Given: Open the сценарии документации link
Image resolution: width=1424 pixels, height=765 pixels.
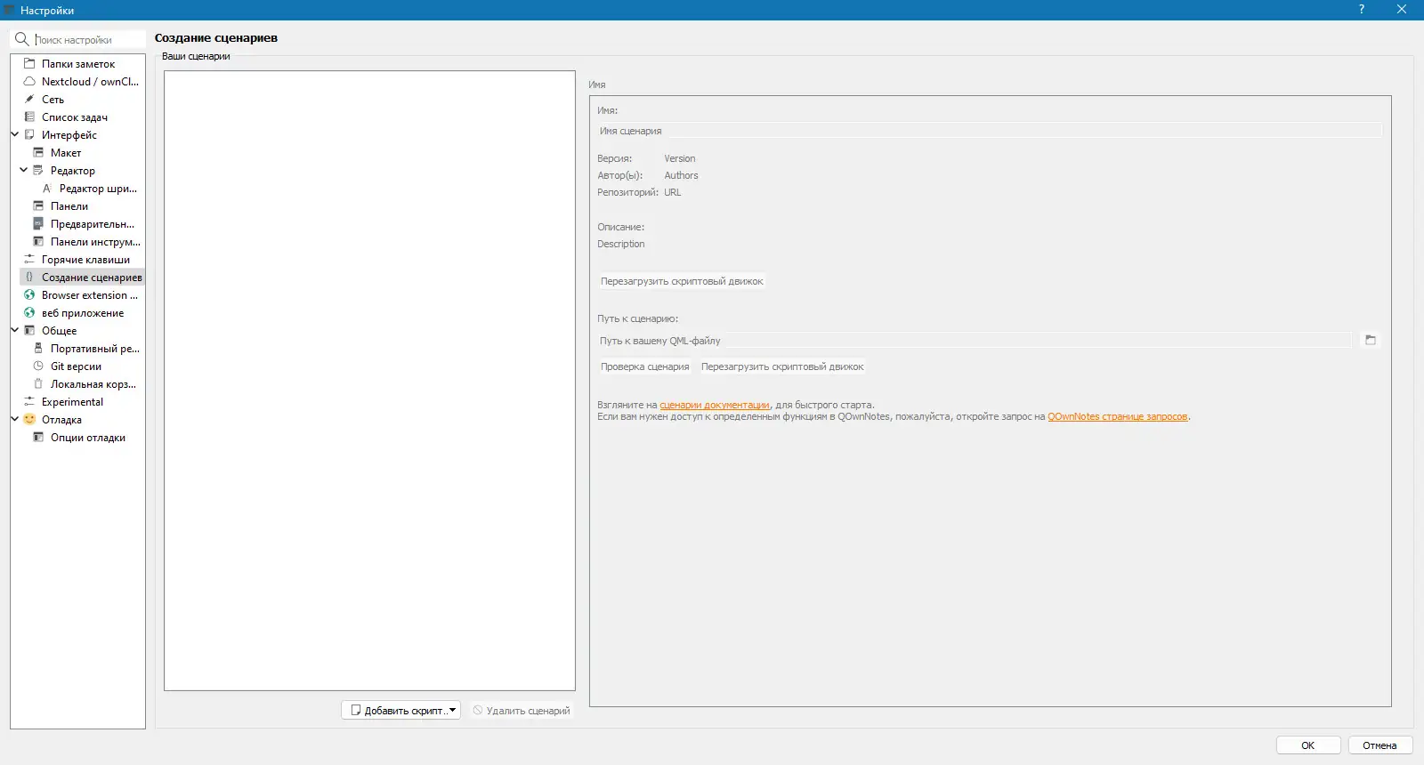Looking at the screenshot, I should 715,405.
